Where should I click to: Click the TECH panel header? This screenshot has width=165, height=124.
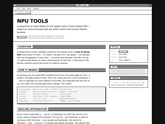point(129,67)
